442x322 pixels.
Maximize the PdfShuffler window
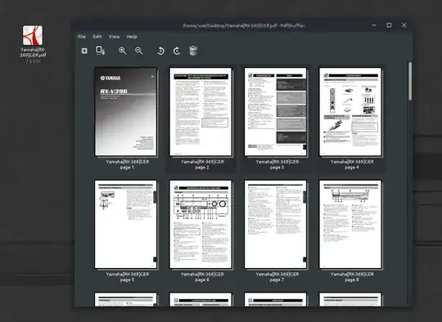(389, 25)
